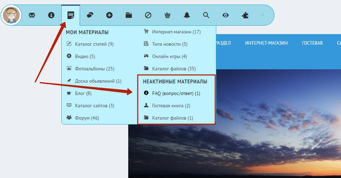The height and width of the screenshot is (178, 341).
Task: Open the shopping basket icon
Action: pyautogui.click(x=167, y=15)
